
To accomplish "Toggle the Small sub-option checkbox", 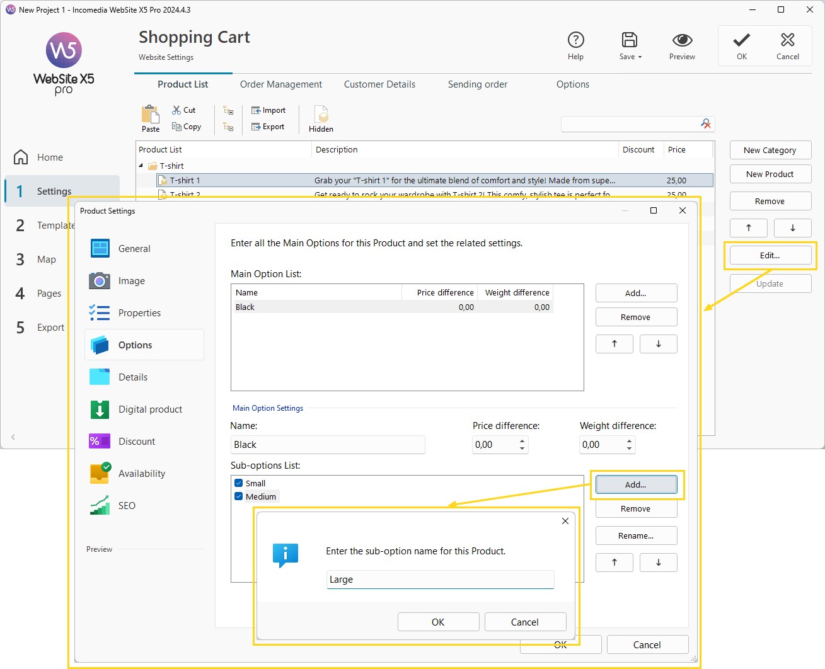I will click(239, 483).
